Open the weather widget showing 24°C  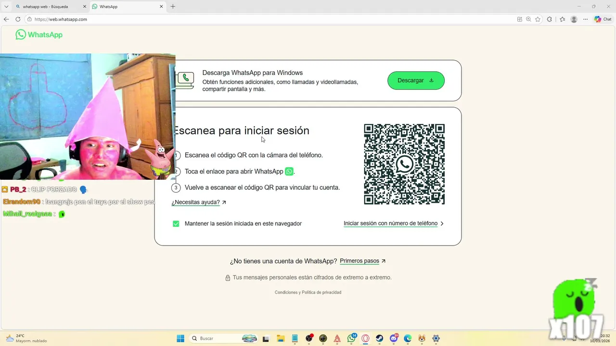pos(26,338)
